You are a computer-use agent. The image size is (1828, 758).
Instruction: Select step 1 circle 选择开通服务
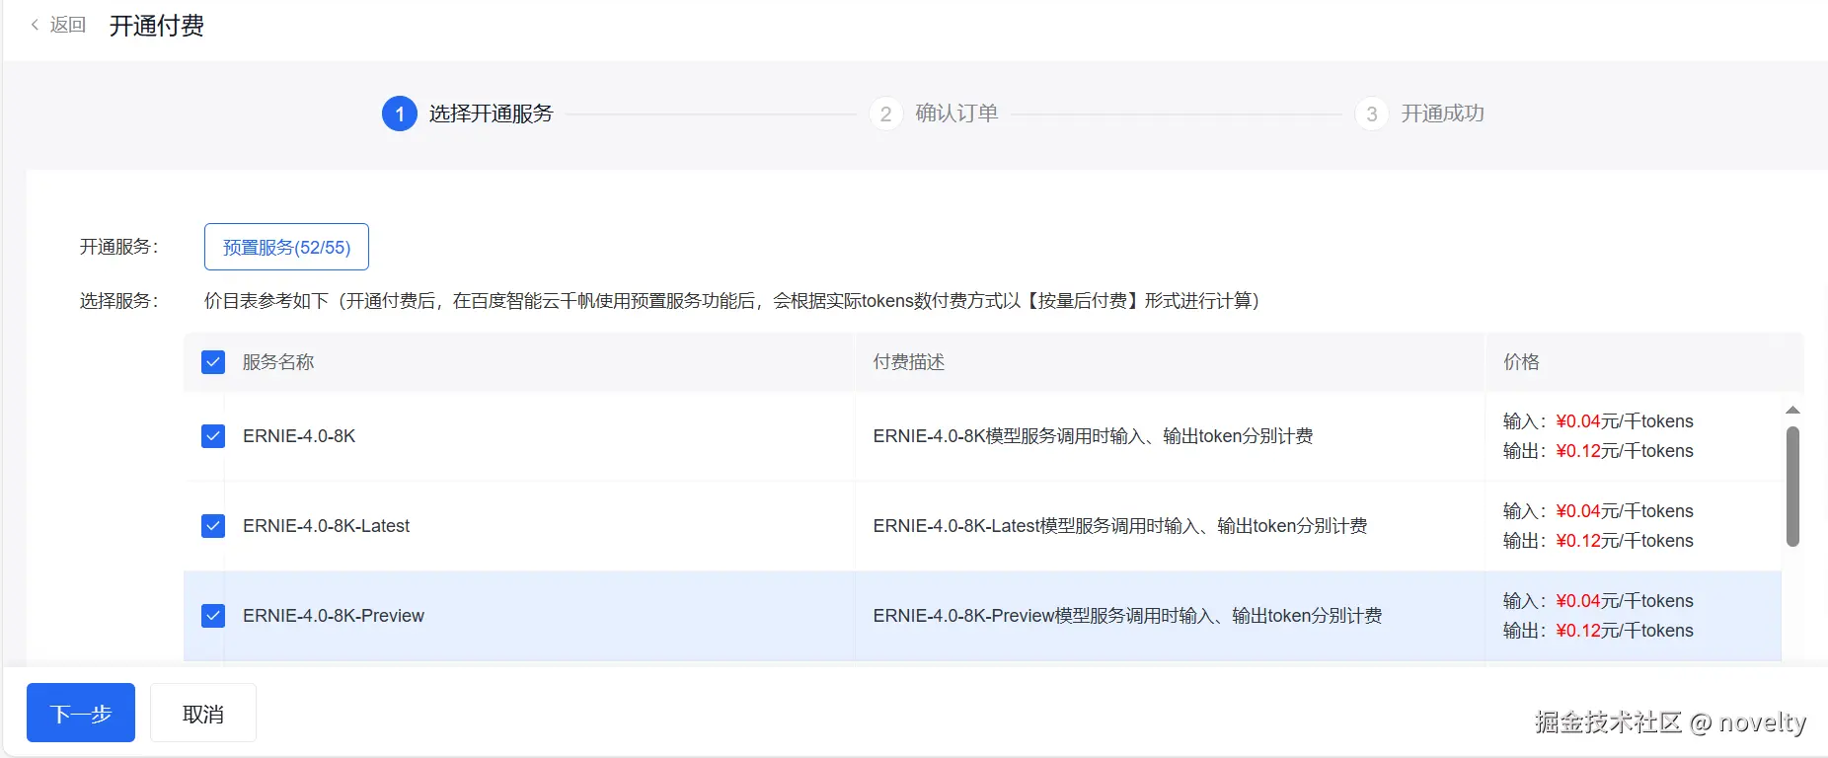click(x=400, y=114)
